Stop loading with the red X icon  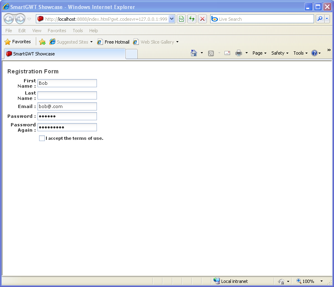coord(202,19)
